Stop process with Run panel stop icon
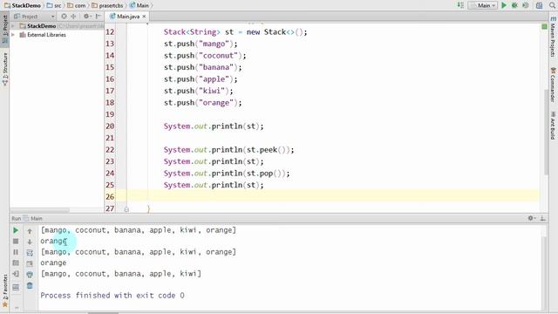This screenshot has width=558, height=314. click(x=16, y=242)
